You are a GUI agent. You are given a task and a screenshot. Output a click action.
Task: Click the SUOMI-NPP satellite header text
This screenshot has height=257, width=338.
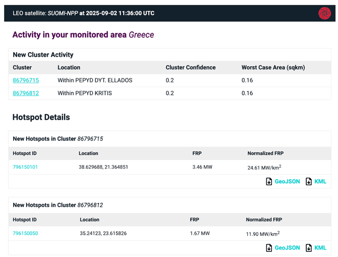(x=63, y=13)
